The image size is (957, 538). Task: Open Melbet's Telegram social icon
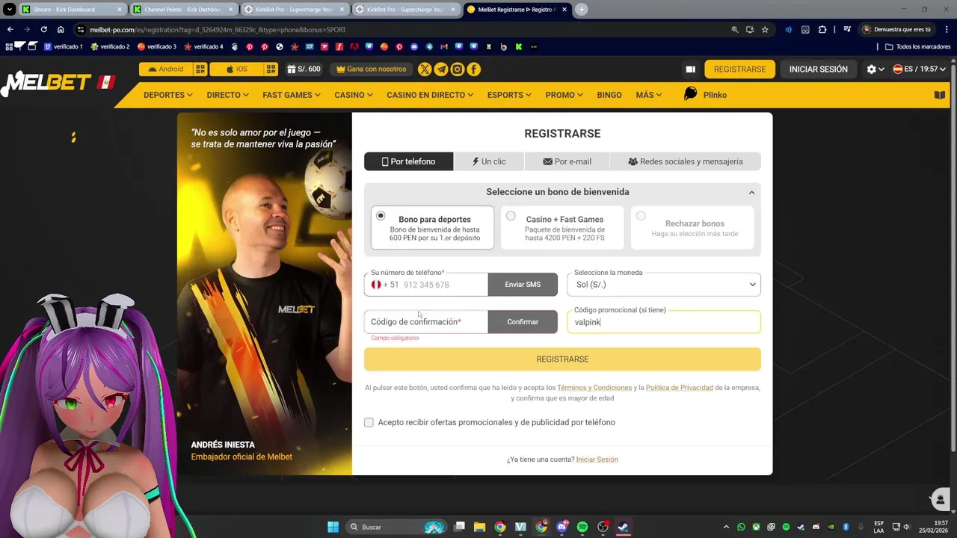tap(441, 69)
